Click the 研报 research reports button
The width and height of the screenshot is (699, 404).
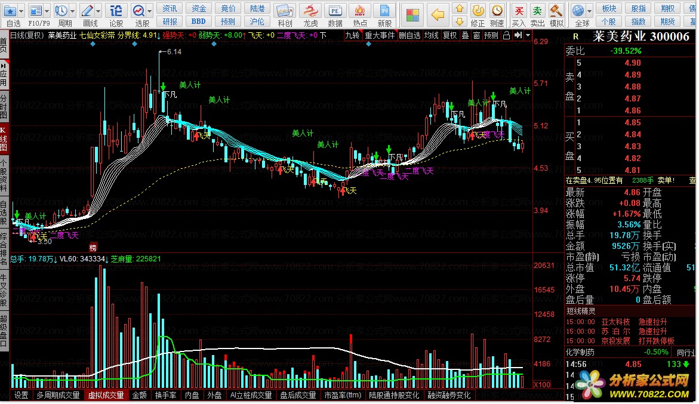(x=170, y=21)
